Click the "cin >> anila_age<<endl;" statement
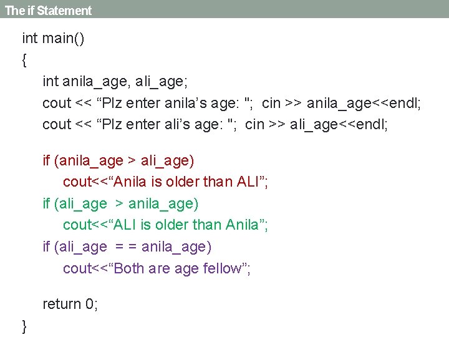 (341, 102)
